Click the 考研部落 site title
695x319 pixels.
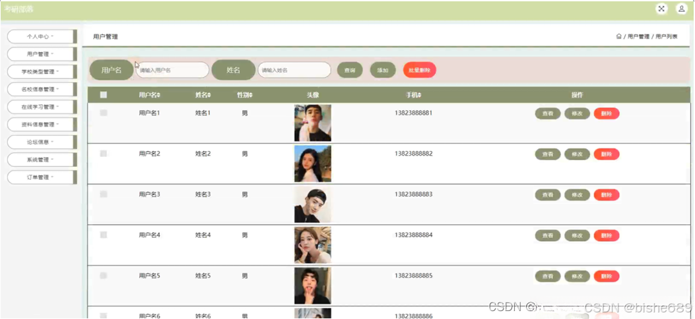(18, 9)
